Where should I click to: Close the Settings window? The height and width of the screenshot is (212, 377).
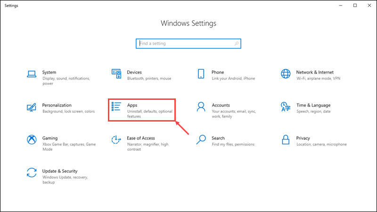click(x=369, y=5)
